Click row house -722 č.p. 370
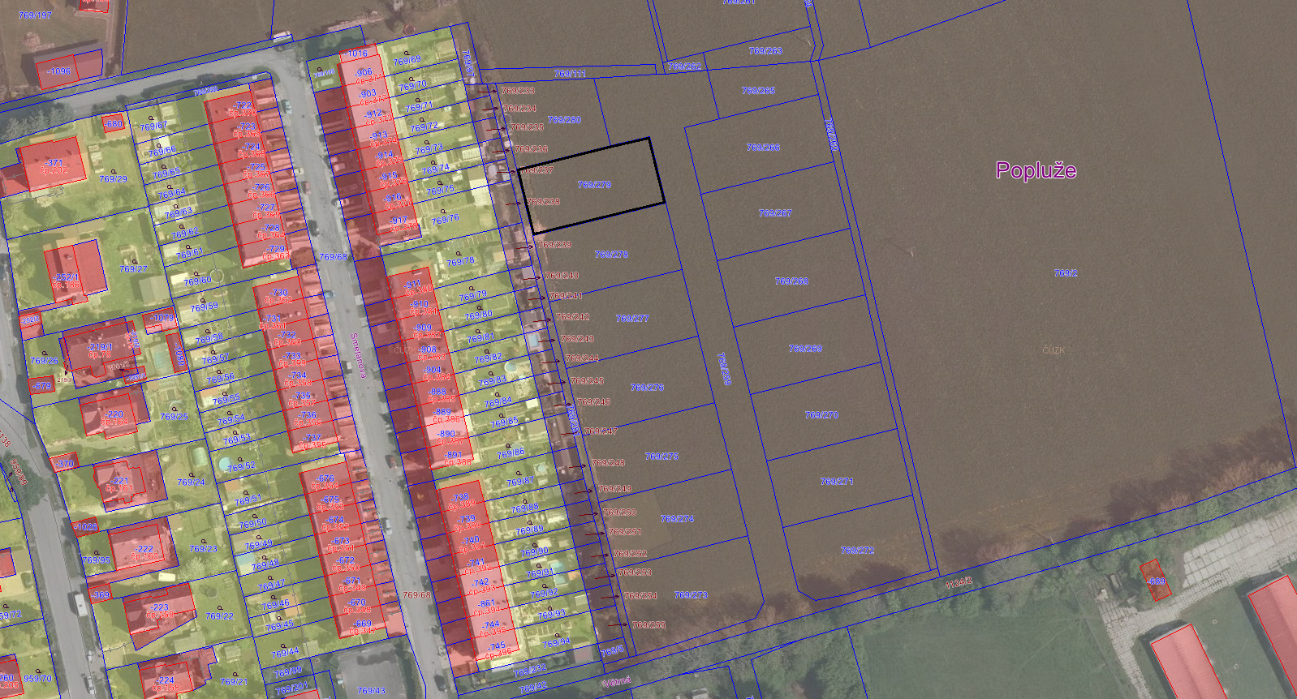This screenshot has width=1297, height=699. click(x=243, y=109)
